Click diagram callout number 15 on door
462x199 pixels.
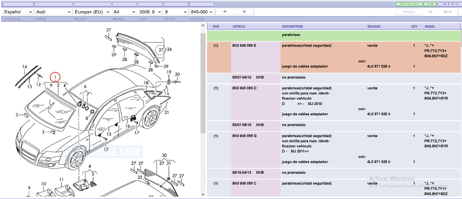(x=109, y=134)
